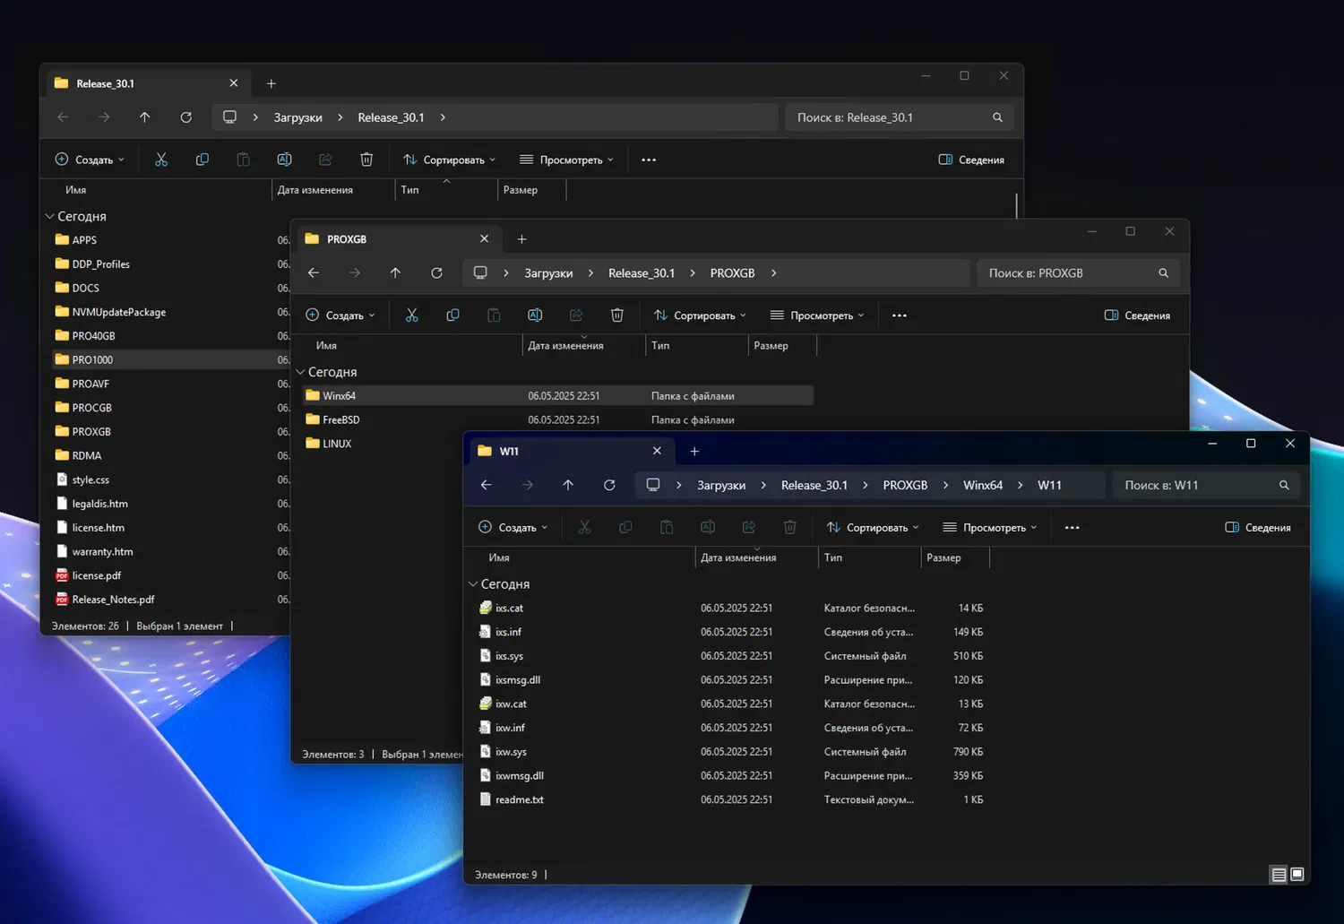
Task: Open the three-dots more options in W11
Action: [x=1072, y=528]
